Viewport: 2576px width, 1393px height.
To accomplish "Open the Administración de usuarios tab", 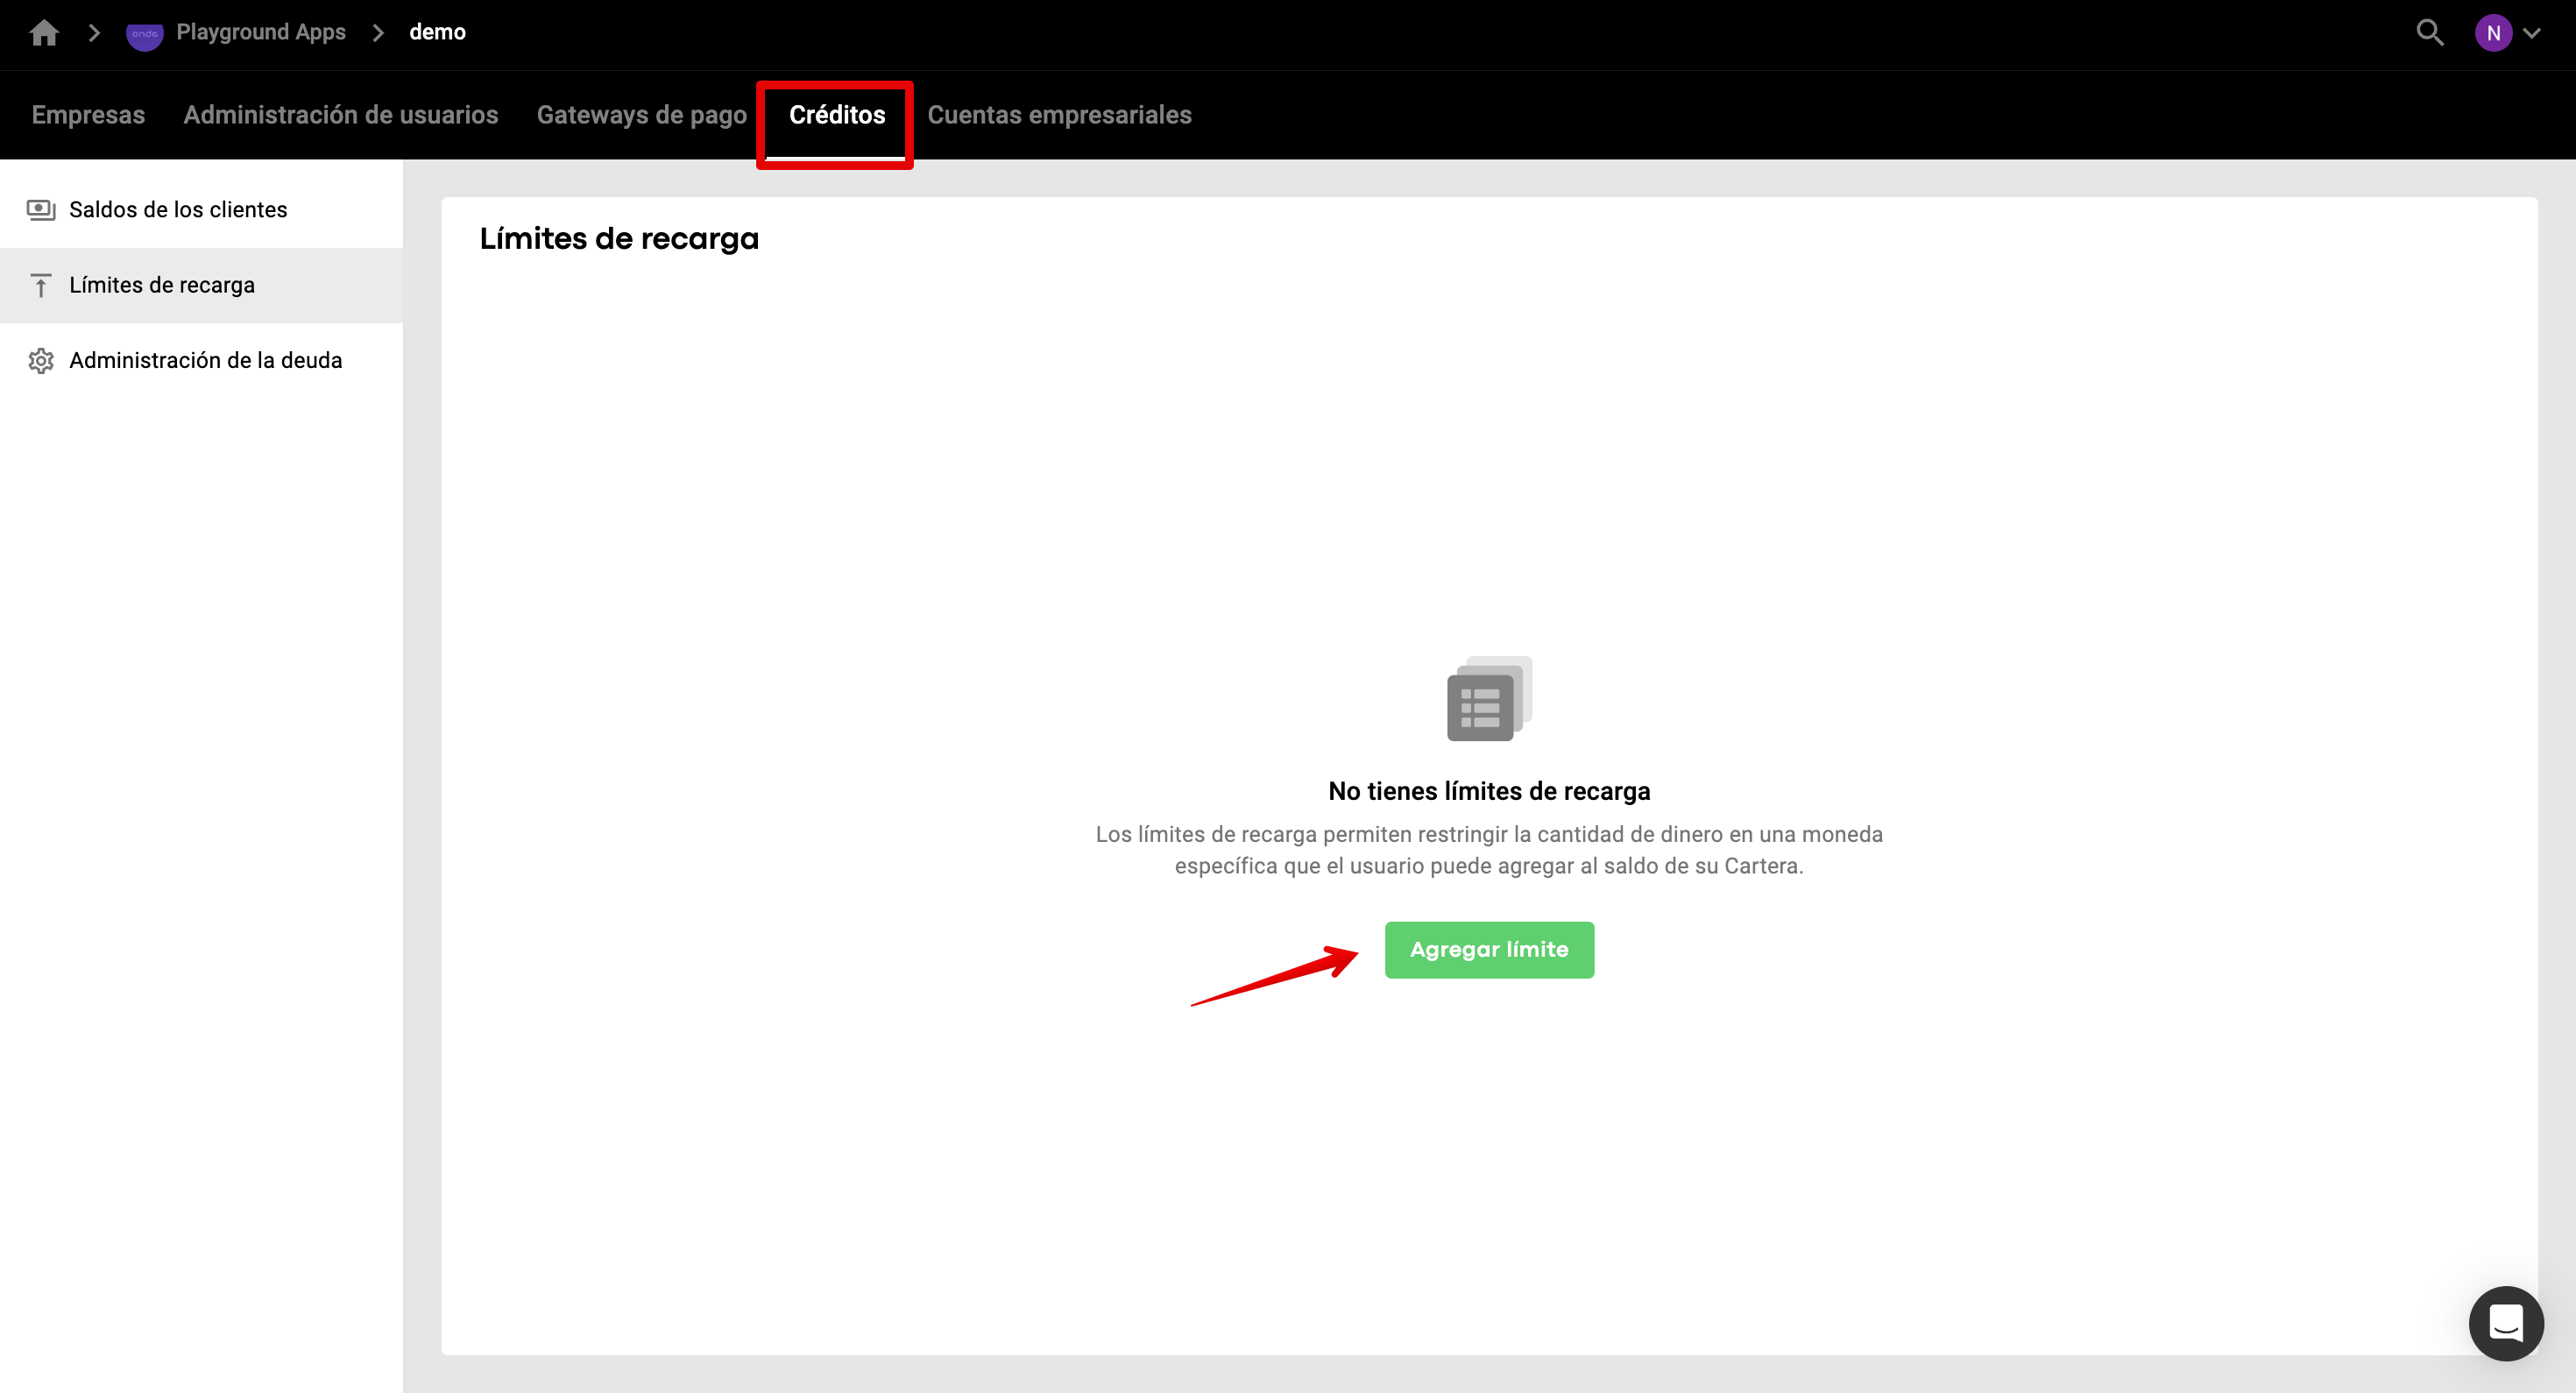I will point(340,115).
